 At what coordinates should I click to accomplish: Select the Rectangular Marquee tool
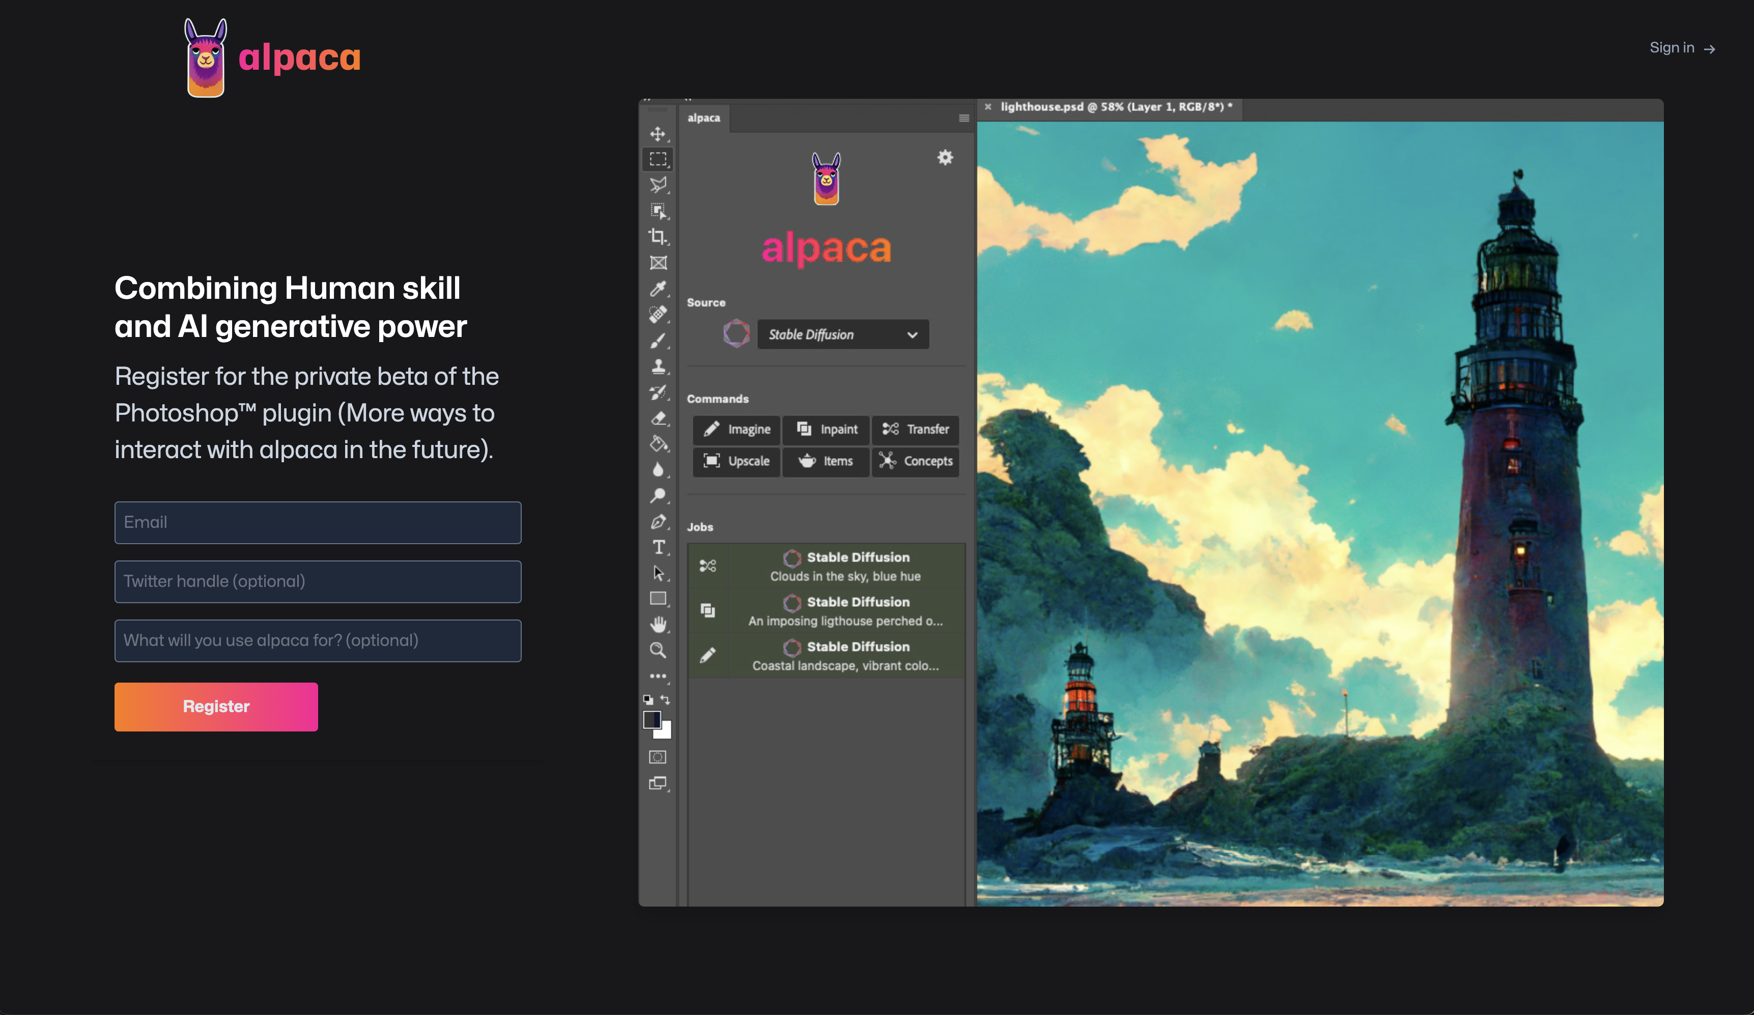point(658,159)
